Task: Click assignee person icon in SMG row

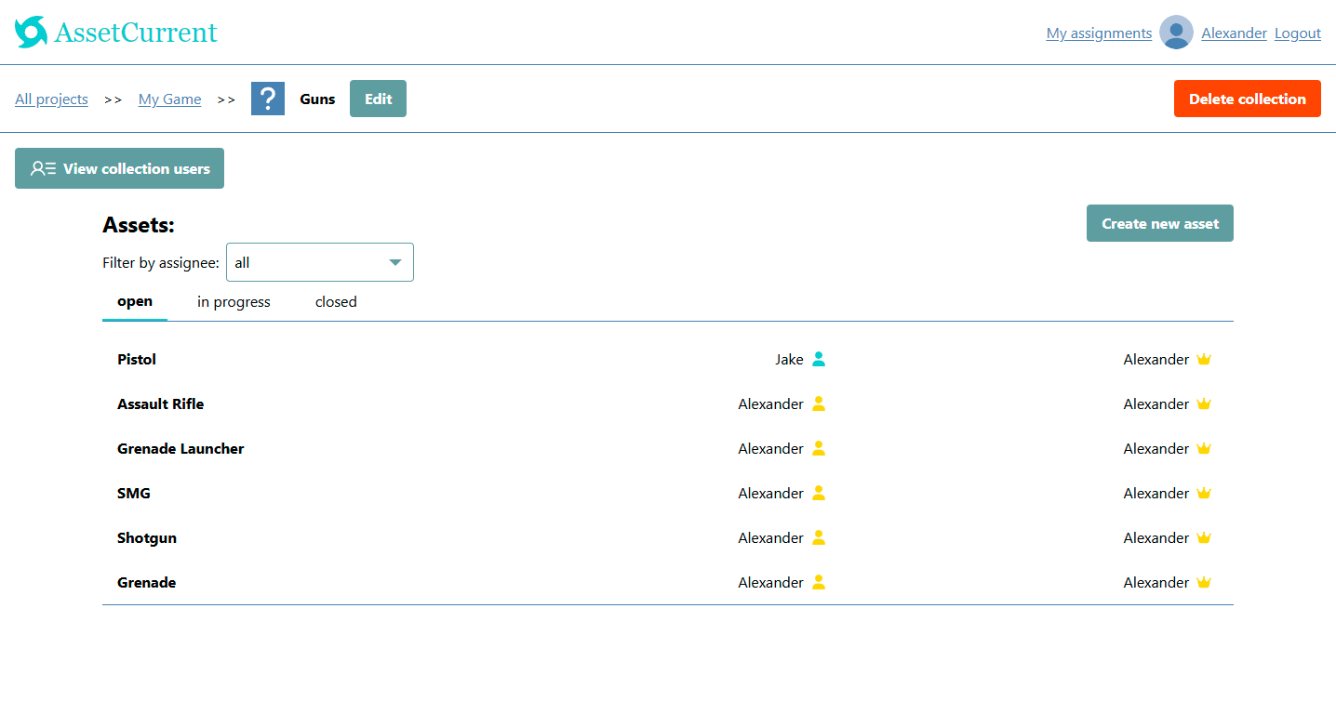Action: 819,493
